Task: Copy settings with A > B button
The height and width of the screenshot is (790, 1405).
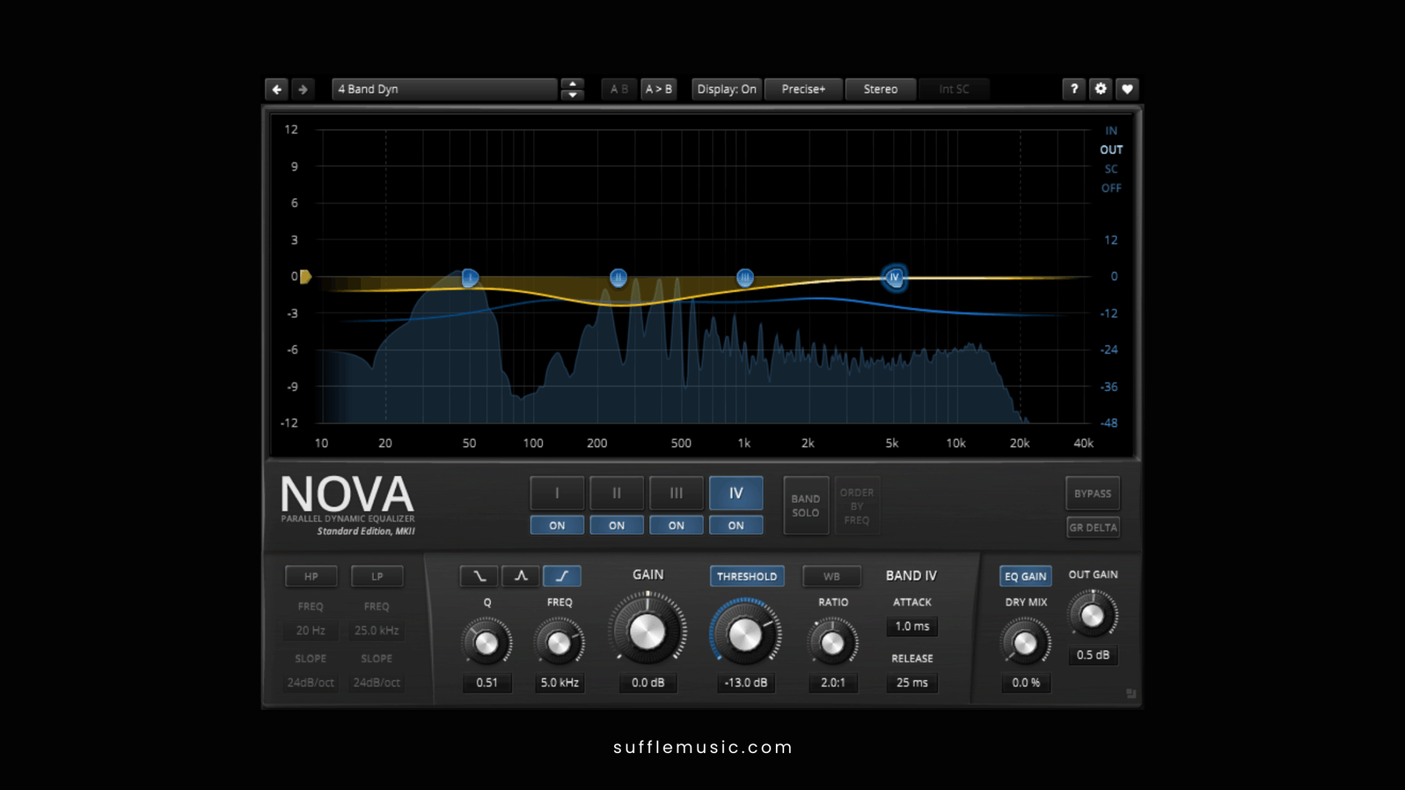Action: (659, 89)
